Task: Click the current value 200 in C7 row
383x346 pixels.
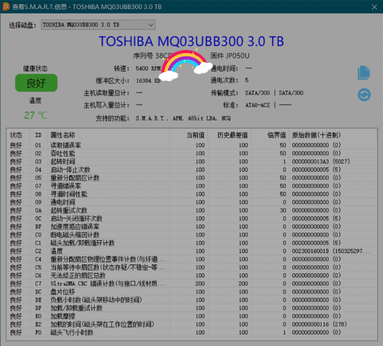Action: [200, 283]
